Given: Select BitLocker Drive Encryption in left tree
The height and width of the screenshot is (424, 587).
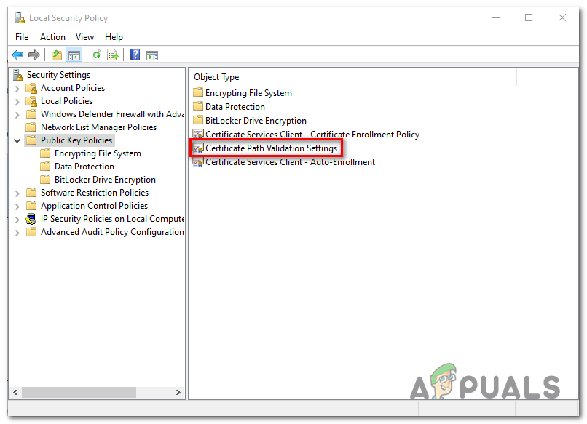Looking at the screenshot, I should point(105,180).
